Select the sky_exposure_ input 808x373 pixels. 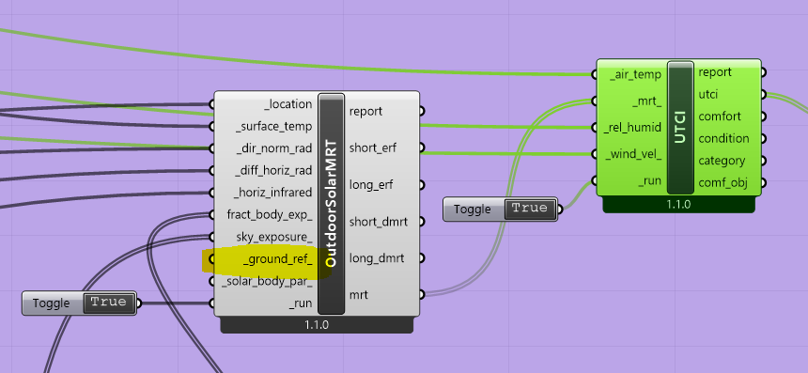coord(274,237)
